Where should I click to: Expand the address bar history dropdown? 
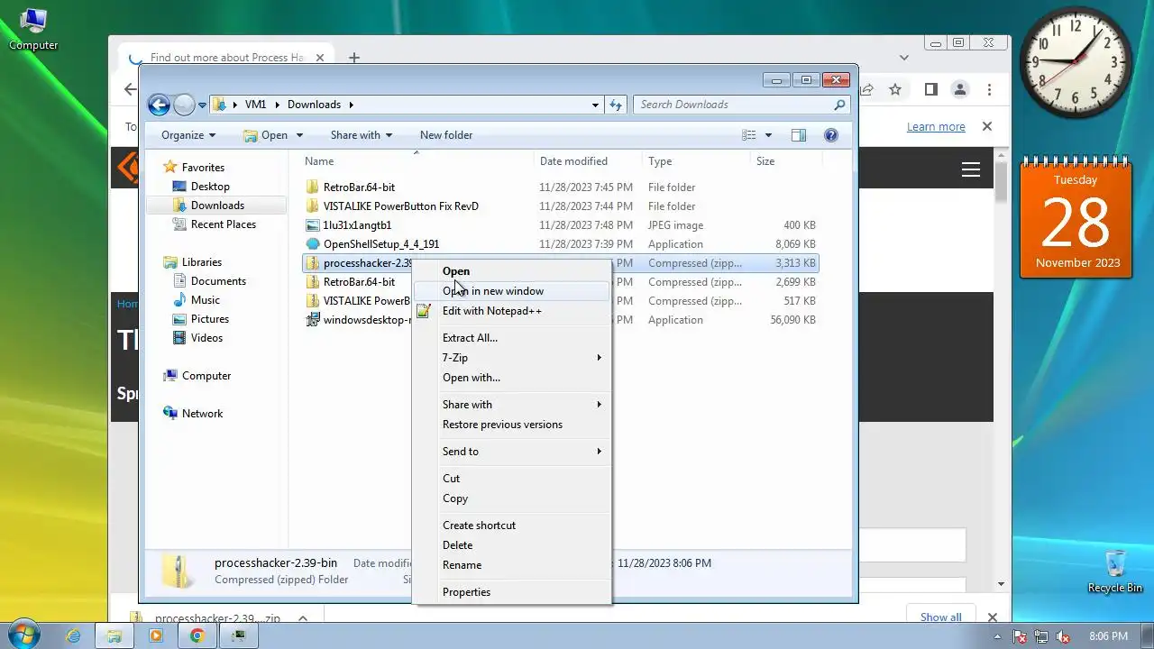(x=595, y=105)
